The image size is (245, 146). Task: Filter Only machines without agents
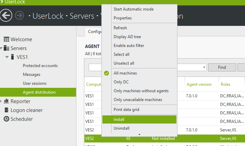tap(141, 91)
